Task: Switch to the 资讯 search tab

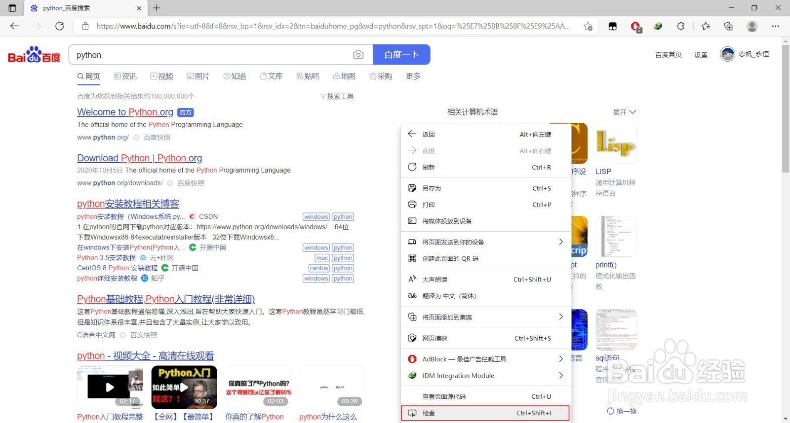Action: 125,76
